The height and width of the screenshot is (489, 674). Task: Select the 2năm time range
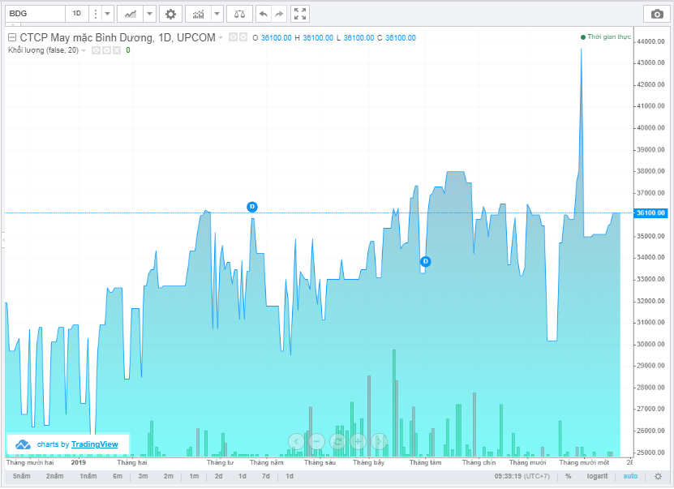pos(54,476)
